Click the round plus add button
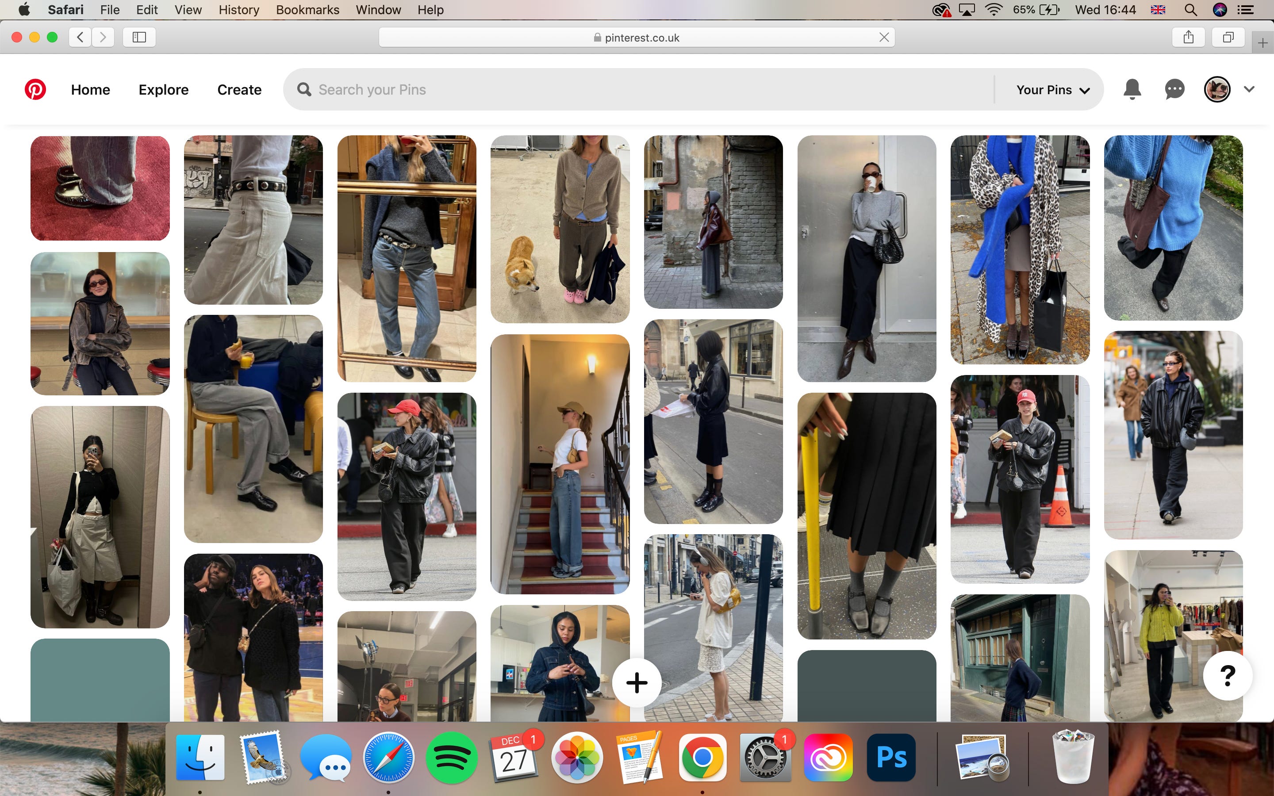 637,683
